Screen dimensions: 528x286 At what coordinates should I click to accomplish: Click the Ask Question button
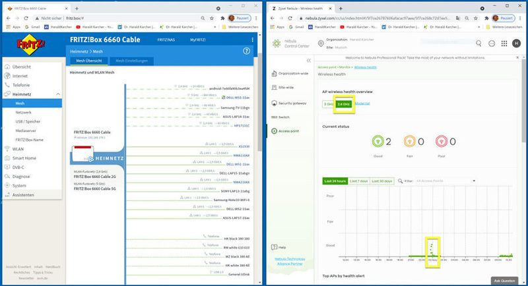coord(504,281)
